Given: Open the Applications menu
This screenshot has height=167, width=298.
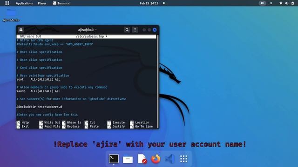Looking at the screenshot, I should point(24,3).
